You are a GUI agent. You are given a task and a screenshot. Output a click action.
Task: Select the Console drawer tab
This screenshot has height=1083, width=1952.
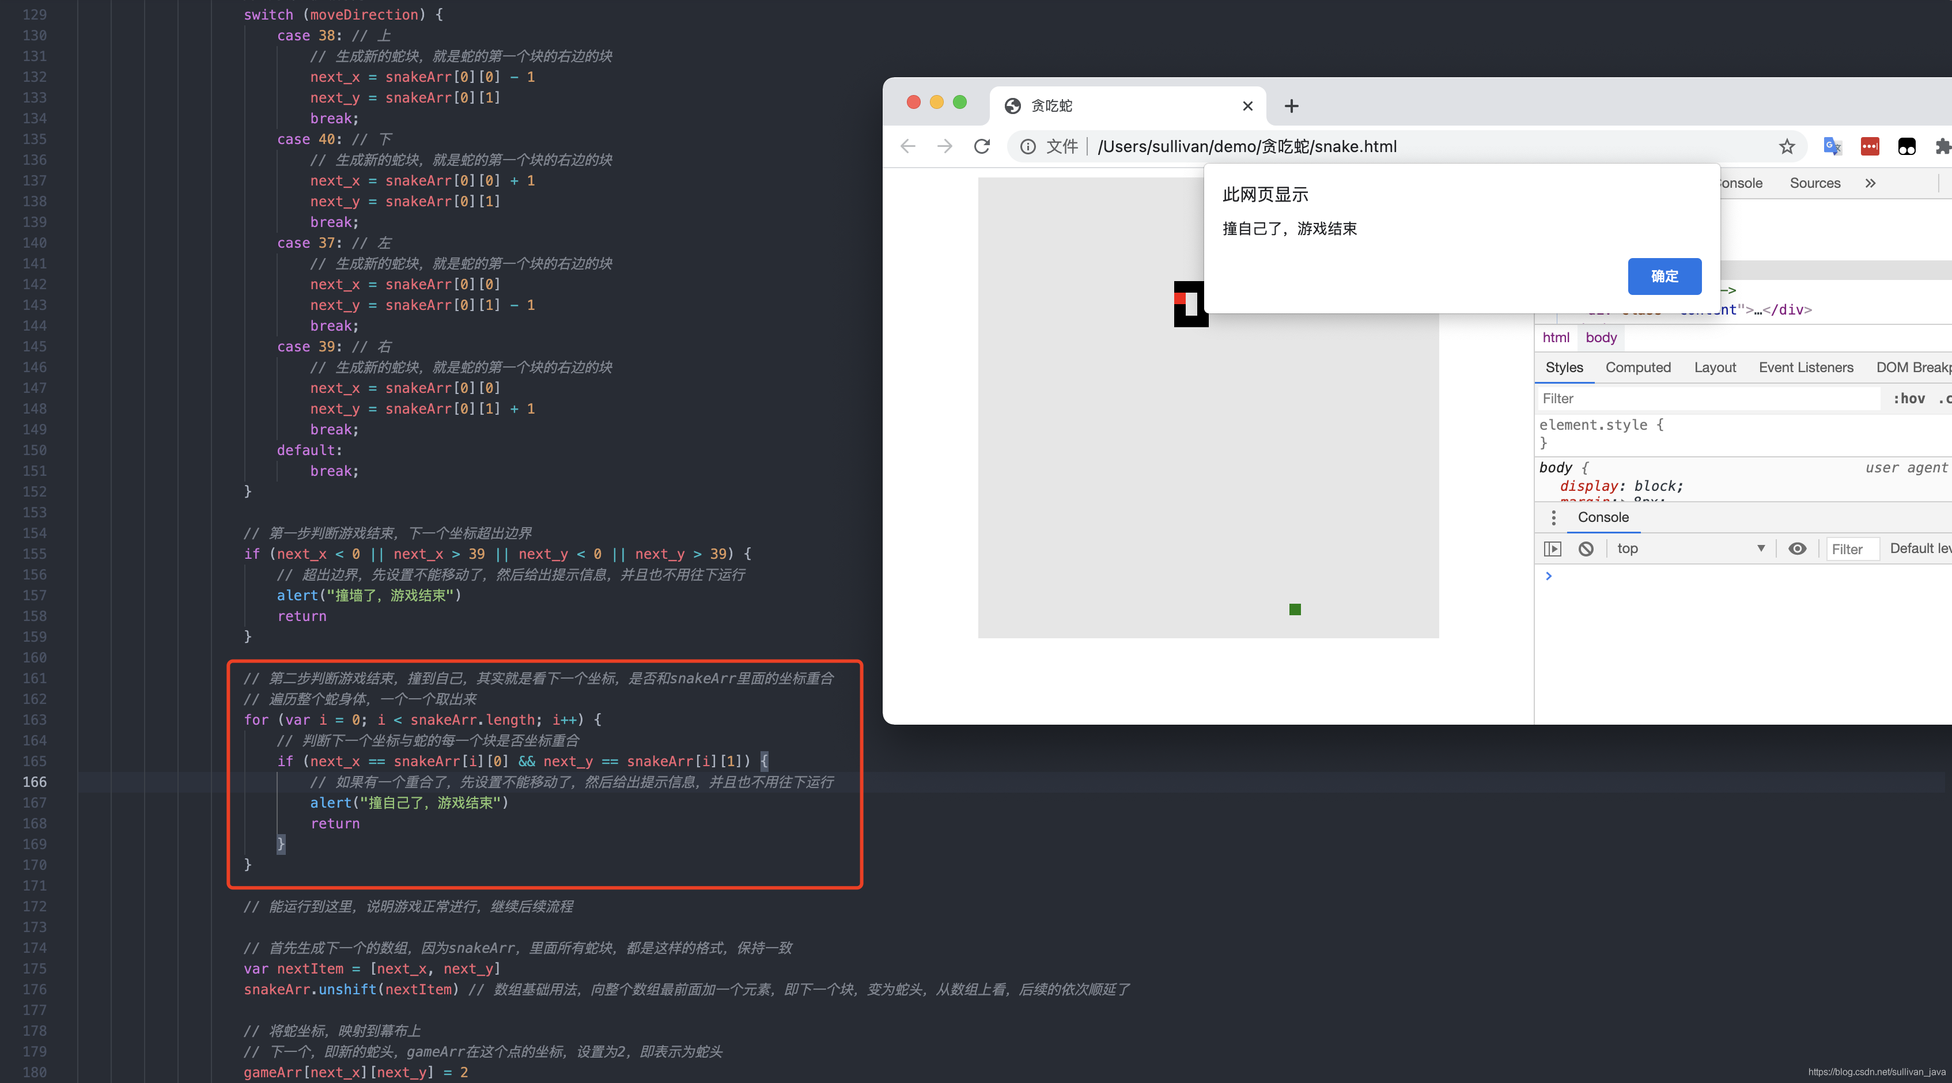tap(1603, 518)
